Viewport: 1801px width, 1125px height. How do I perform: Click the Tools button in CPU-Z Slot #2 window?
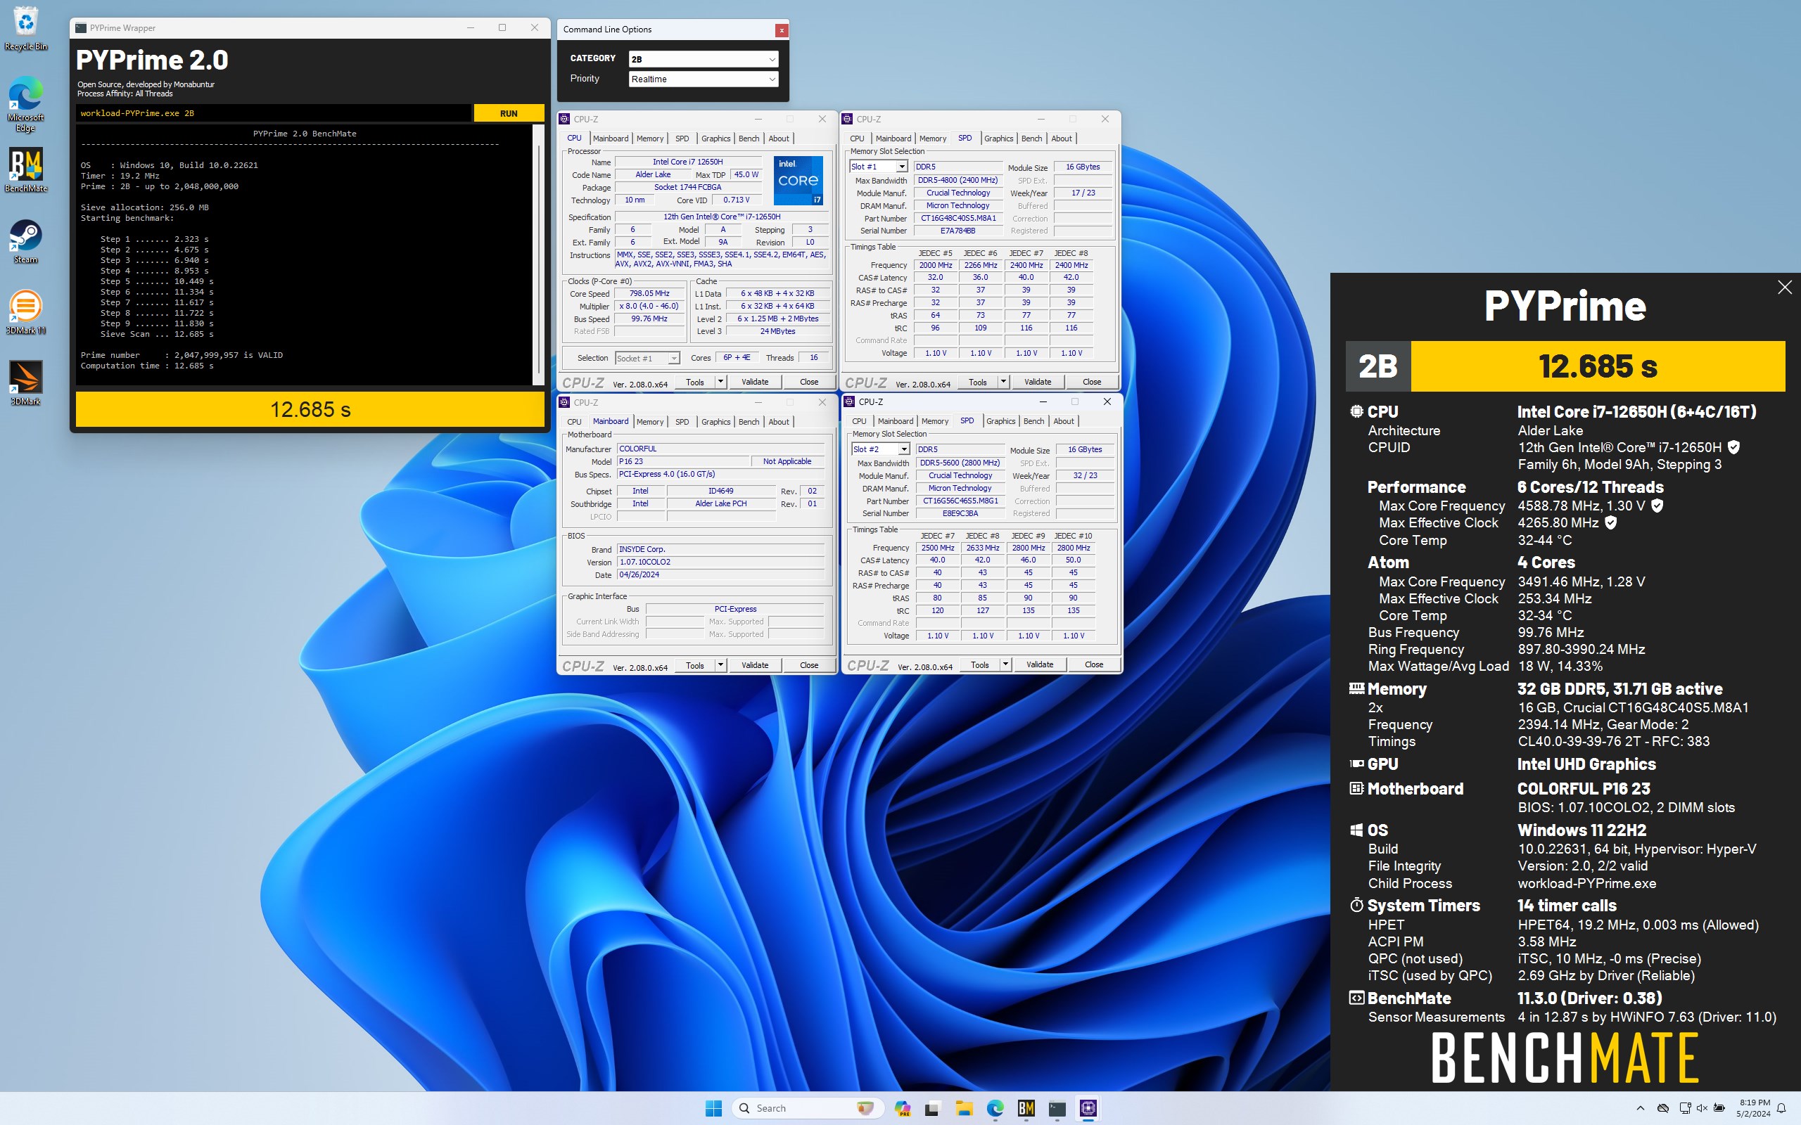[979, 664]
